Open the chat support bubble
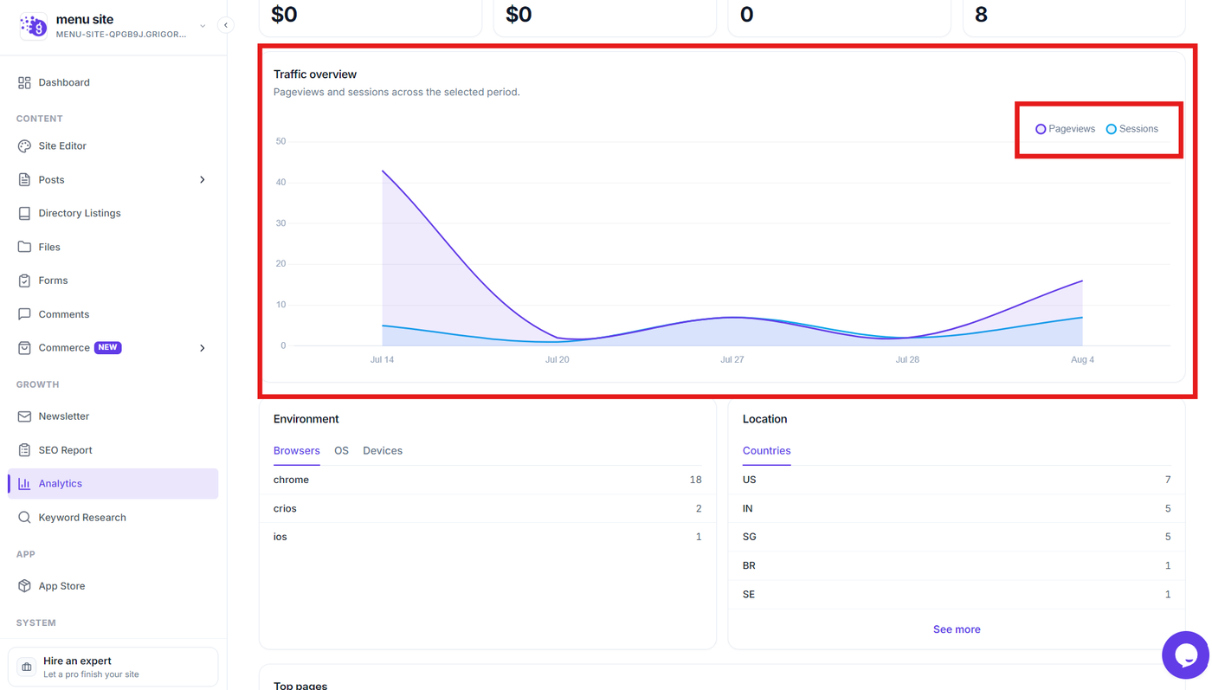This screenshot has width=1212, height=690. 1185,655
